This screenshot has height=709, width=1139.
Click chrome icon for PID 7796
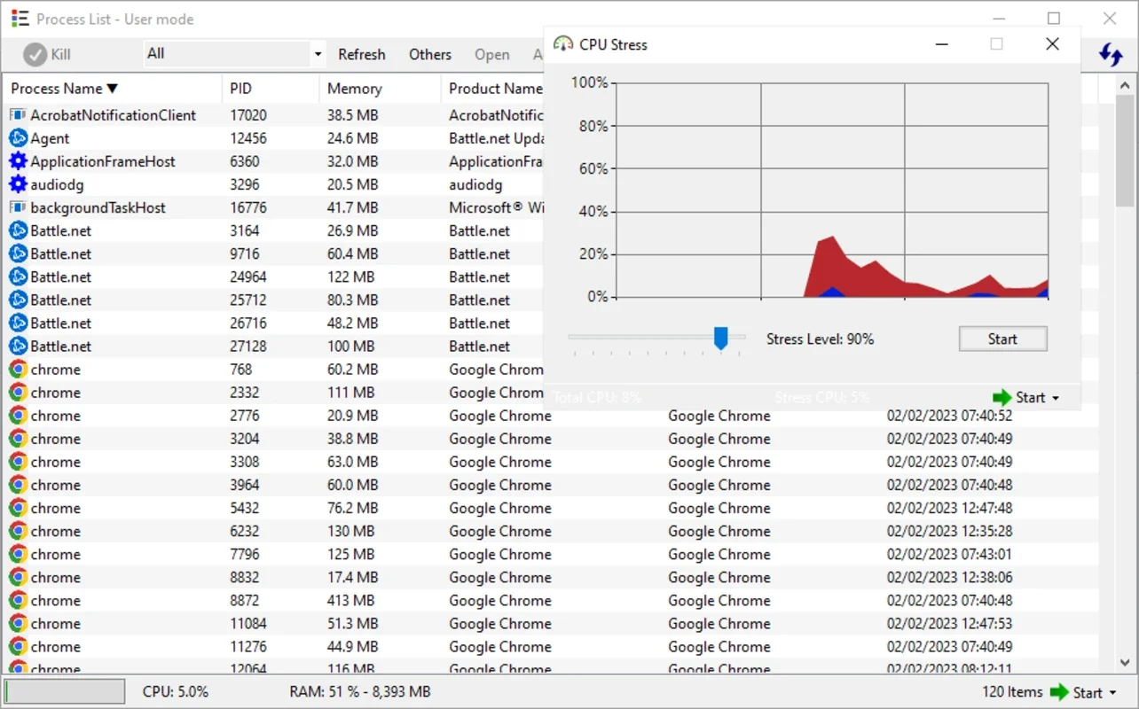coord(18,554)
